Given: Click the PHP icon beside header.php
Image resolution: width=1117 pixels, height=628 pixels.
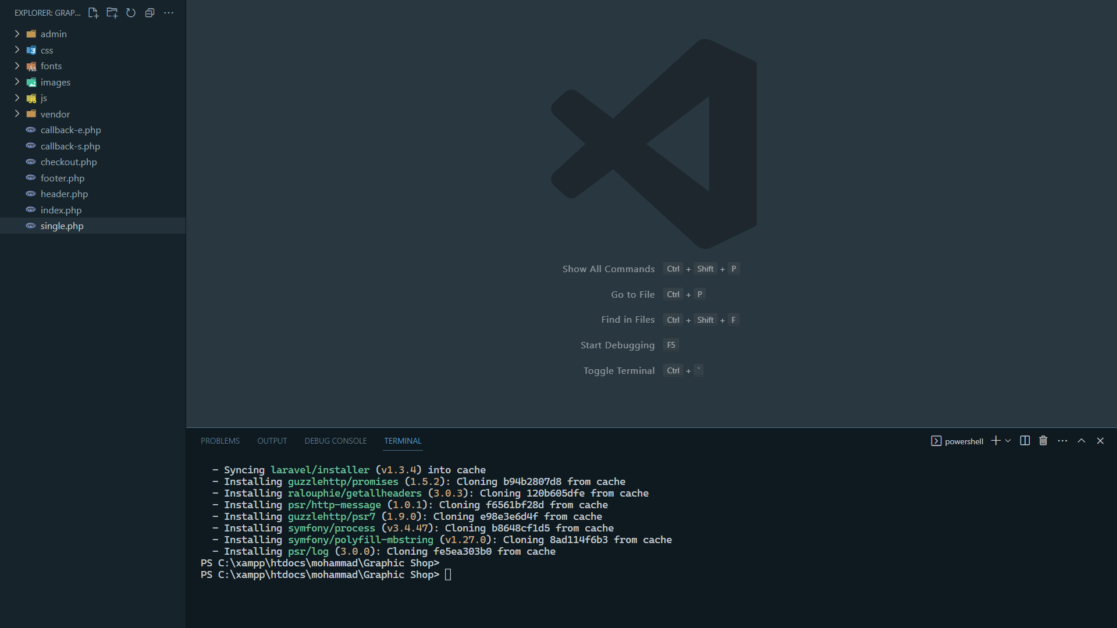Looking at the screenshot, I should (x=31, y=194).
